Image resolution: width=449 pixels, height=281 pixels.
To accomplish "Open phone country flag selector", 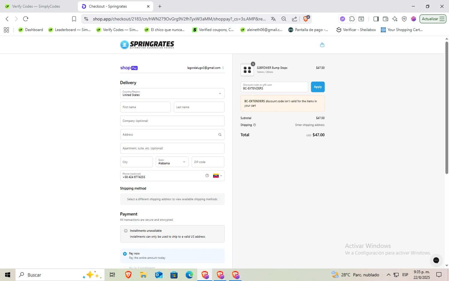I will click(217, 176).
